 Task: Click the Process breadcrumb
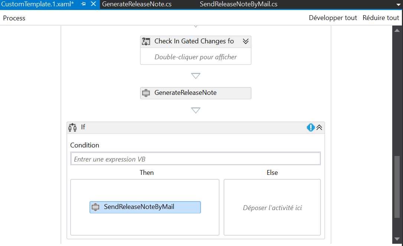14,18
